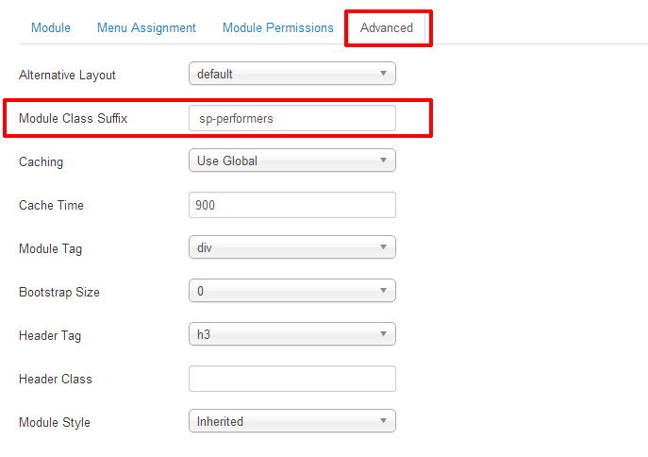Screen dimensions: 648x457
Task: Go to the Module Permissions tab
Action: (x=277, y=28)
